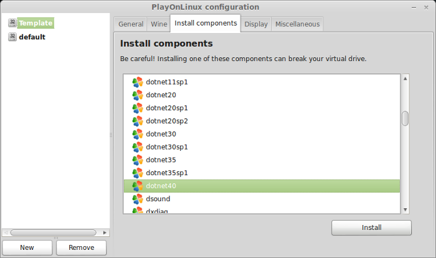Switch to the Wine tab
Viewport: 436px width, 258px height.
tap(159, 24)
